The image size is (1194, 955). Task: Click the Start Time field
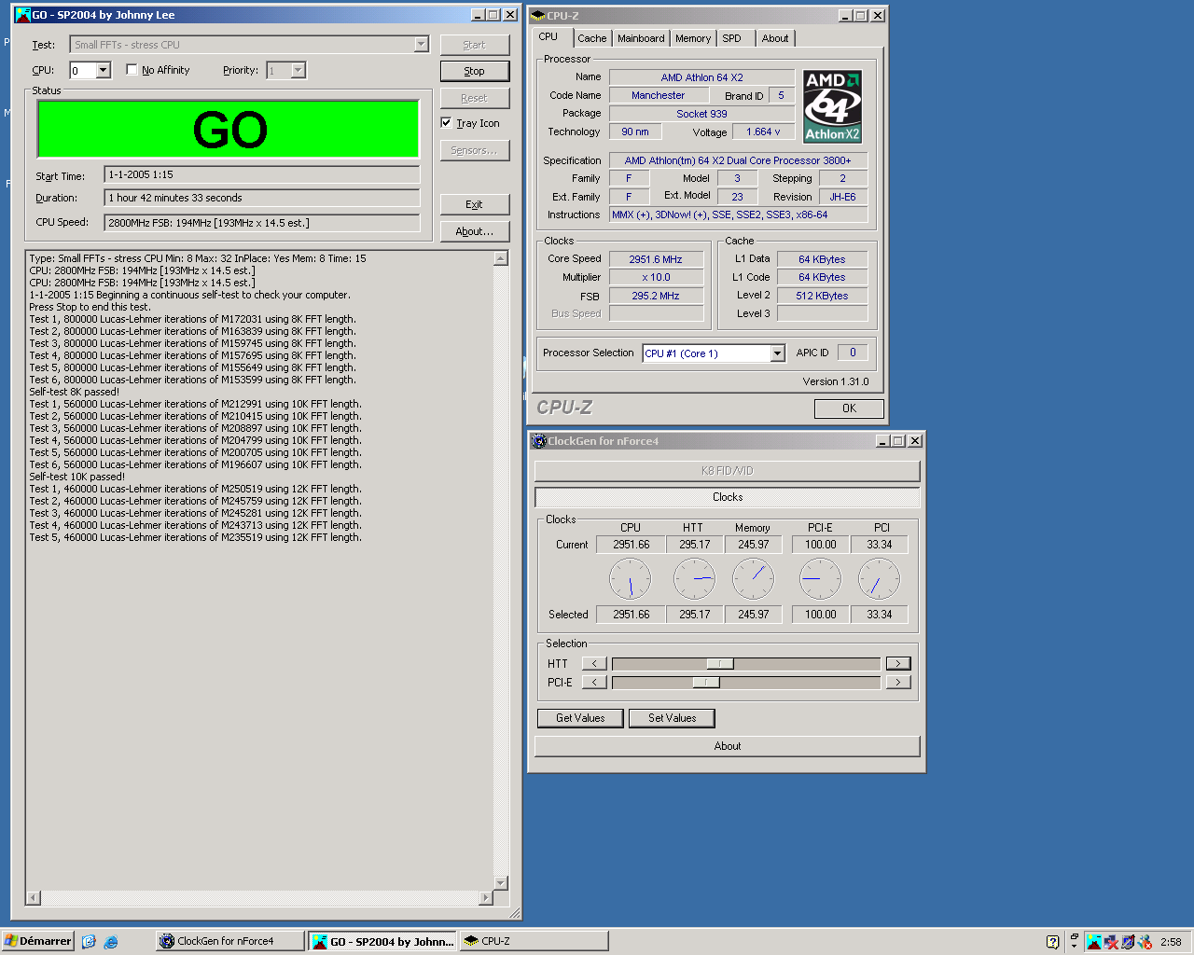261,174
